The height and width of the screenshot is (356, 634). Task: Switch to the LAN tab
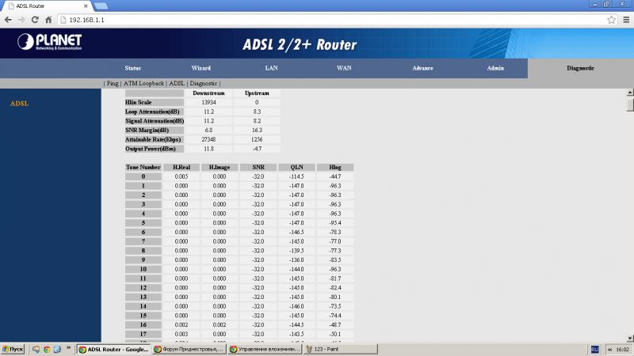pyautogui.click(x=271, y=68)
